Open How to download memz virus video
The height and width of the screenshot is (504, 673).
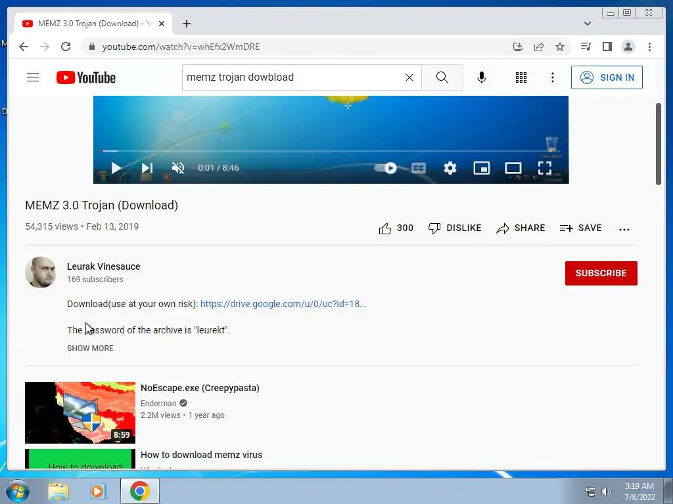click(x=201, y=455)
